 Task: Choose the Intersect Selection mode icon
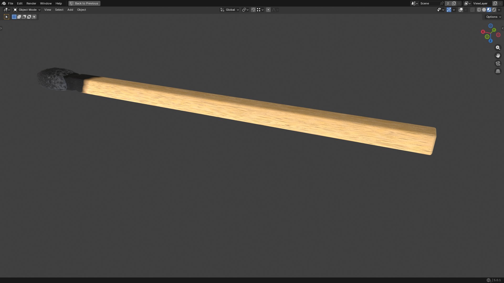pyautogui.click(x=34, y=17)
